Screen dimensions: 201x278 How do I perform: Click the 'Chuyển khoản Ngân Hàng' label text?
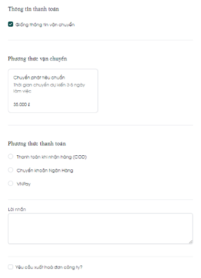45,170
